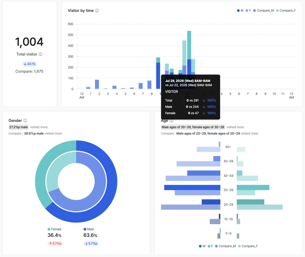Click the '20~29' age group label
The width and height of the screenshot is (305, 257).
228,204
